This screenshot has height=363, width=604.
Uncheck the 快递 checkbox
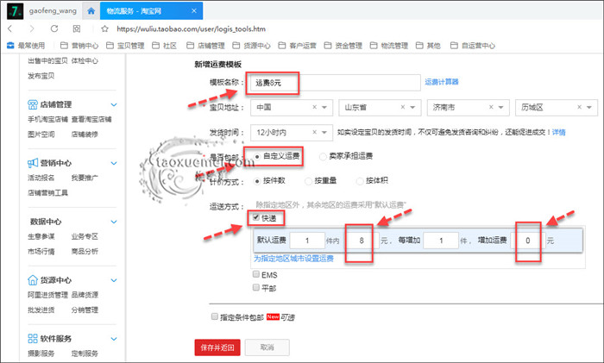pos(256,217)
